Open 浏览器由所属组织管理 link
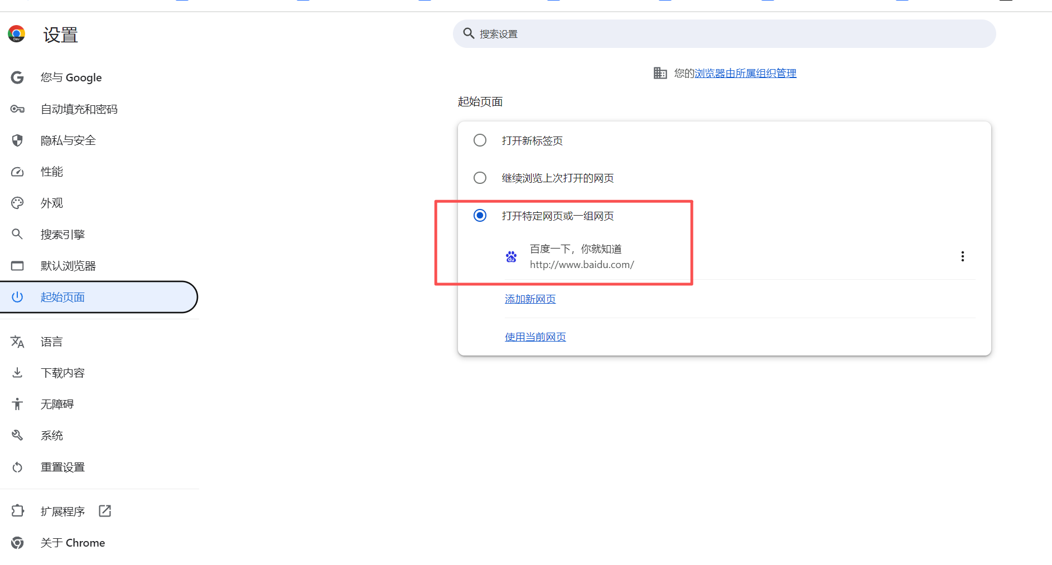The height and width of the screenshot is (565, 1052). (x=745, y=73)
